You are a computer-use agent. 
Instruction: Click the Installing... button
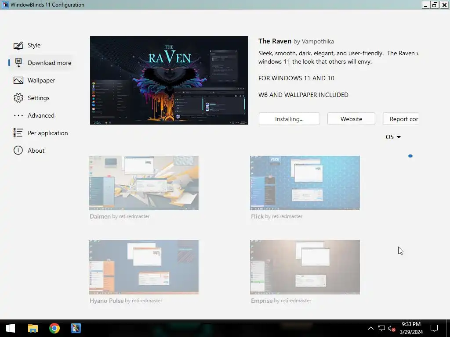289,119
